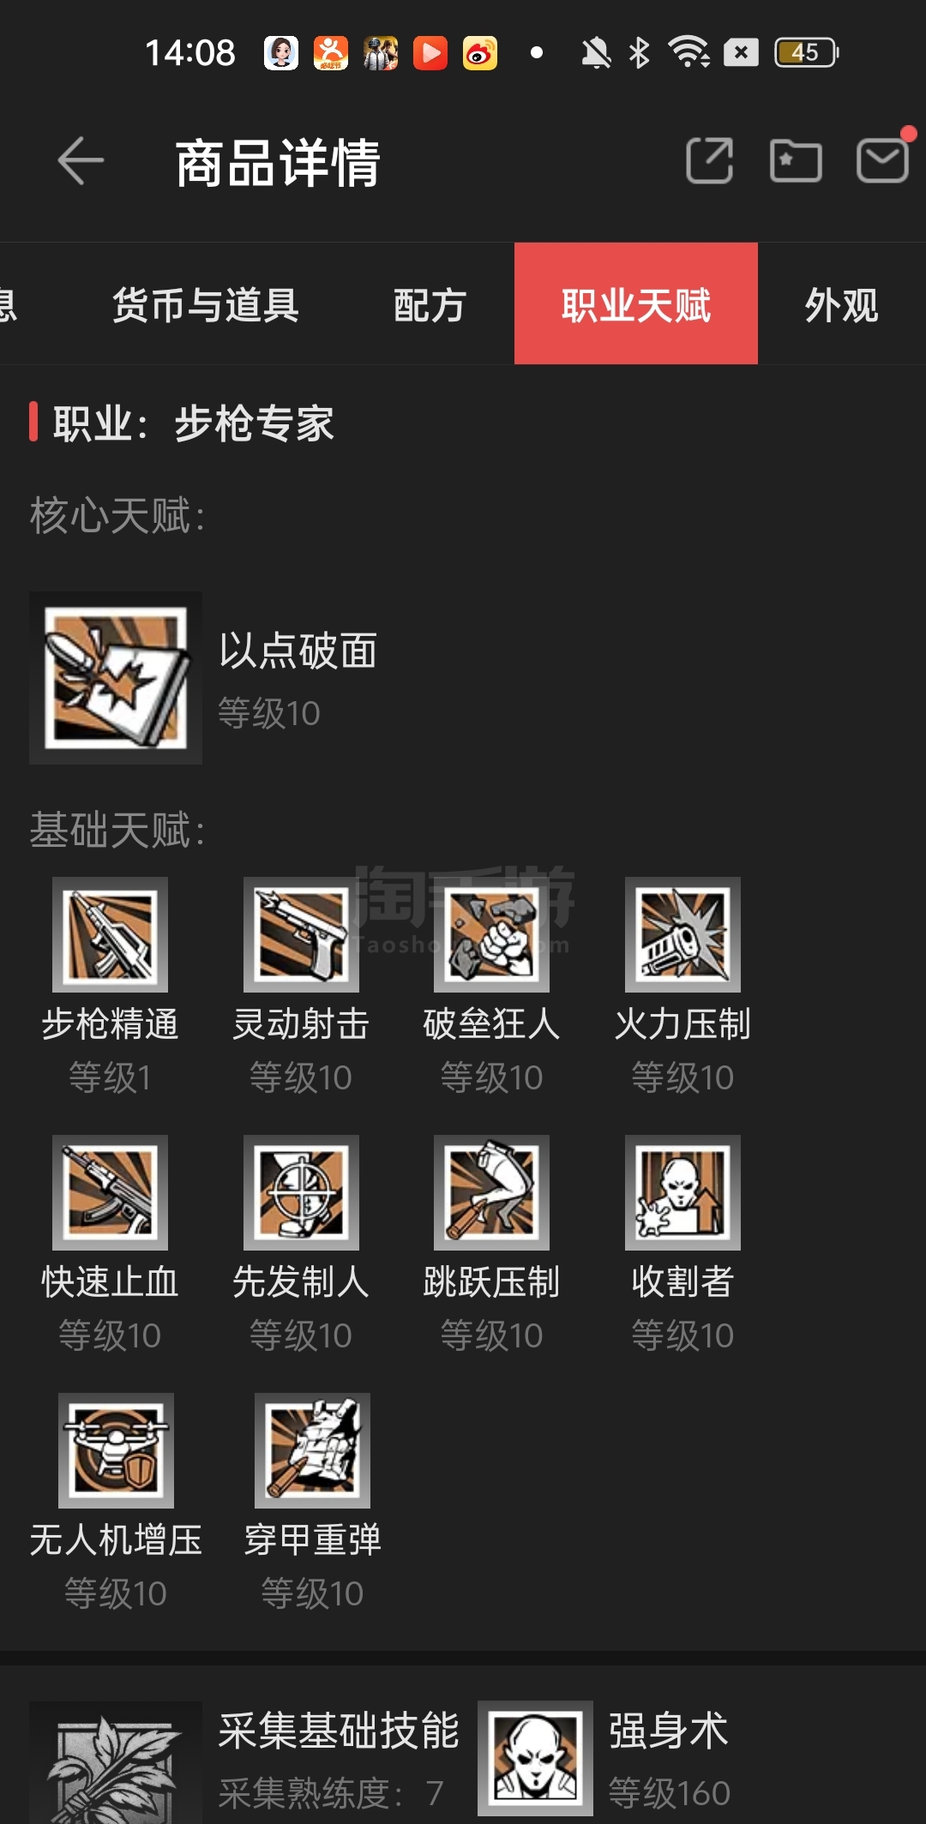Select the 以点破面 core talent icon
This screenshot has width=926, height=1824.
(x=116, y=678)
